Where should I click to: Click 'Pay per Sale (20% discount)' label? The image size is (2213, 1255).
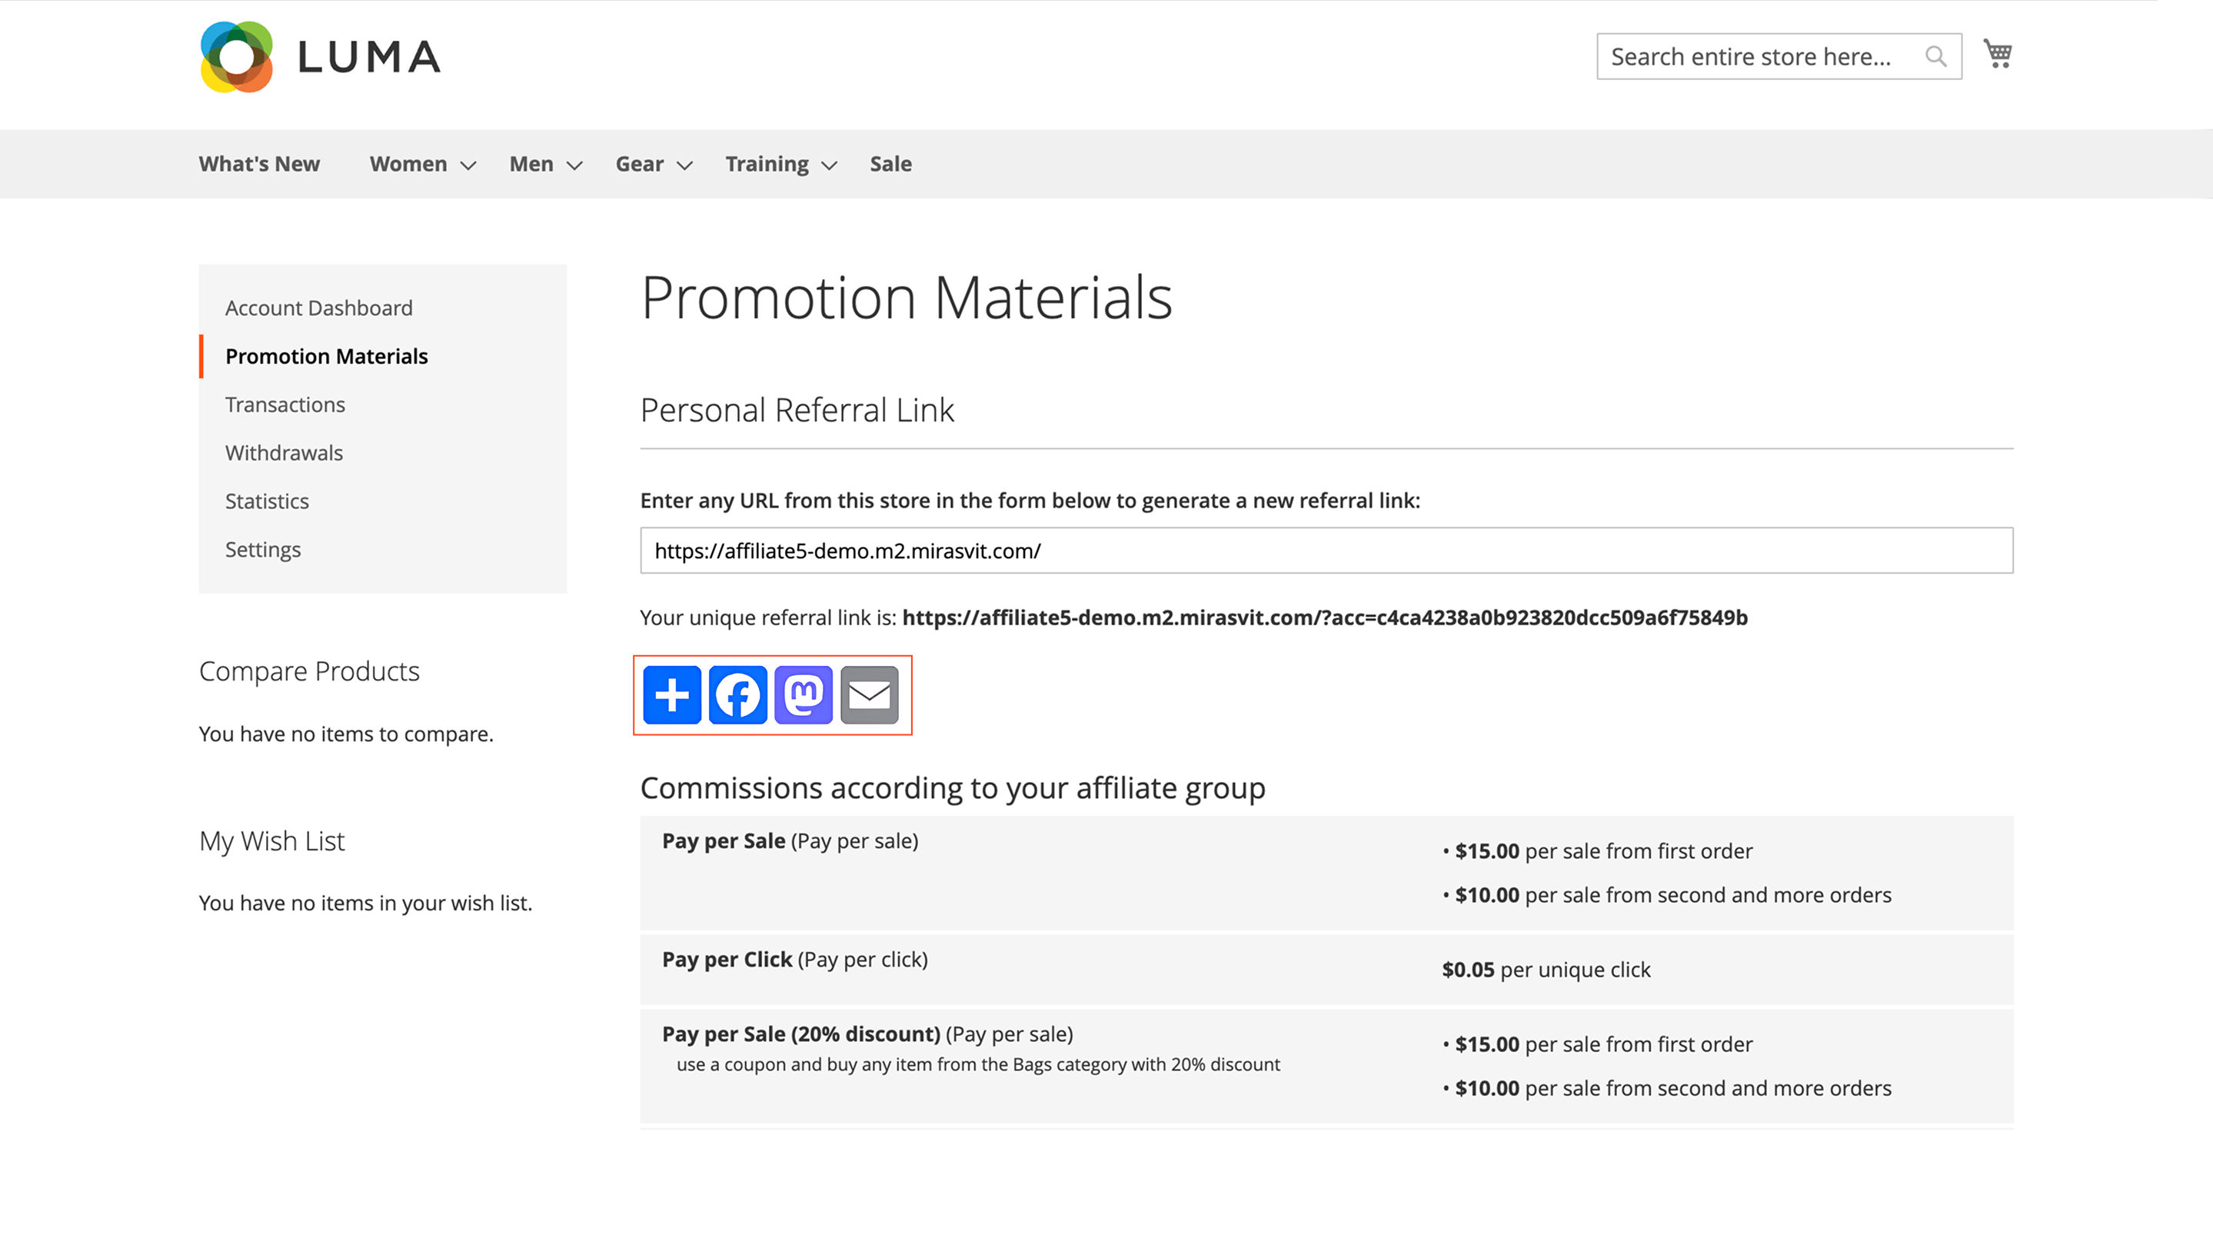[x=867, y=1034]
